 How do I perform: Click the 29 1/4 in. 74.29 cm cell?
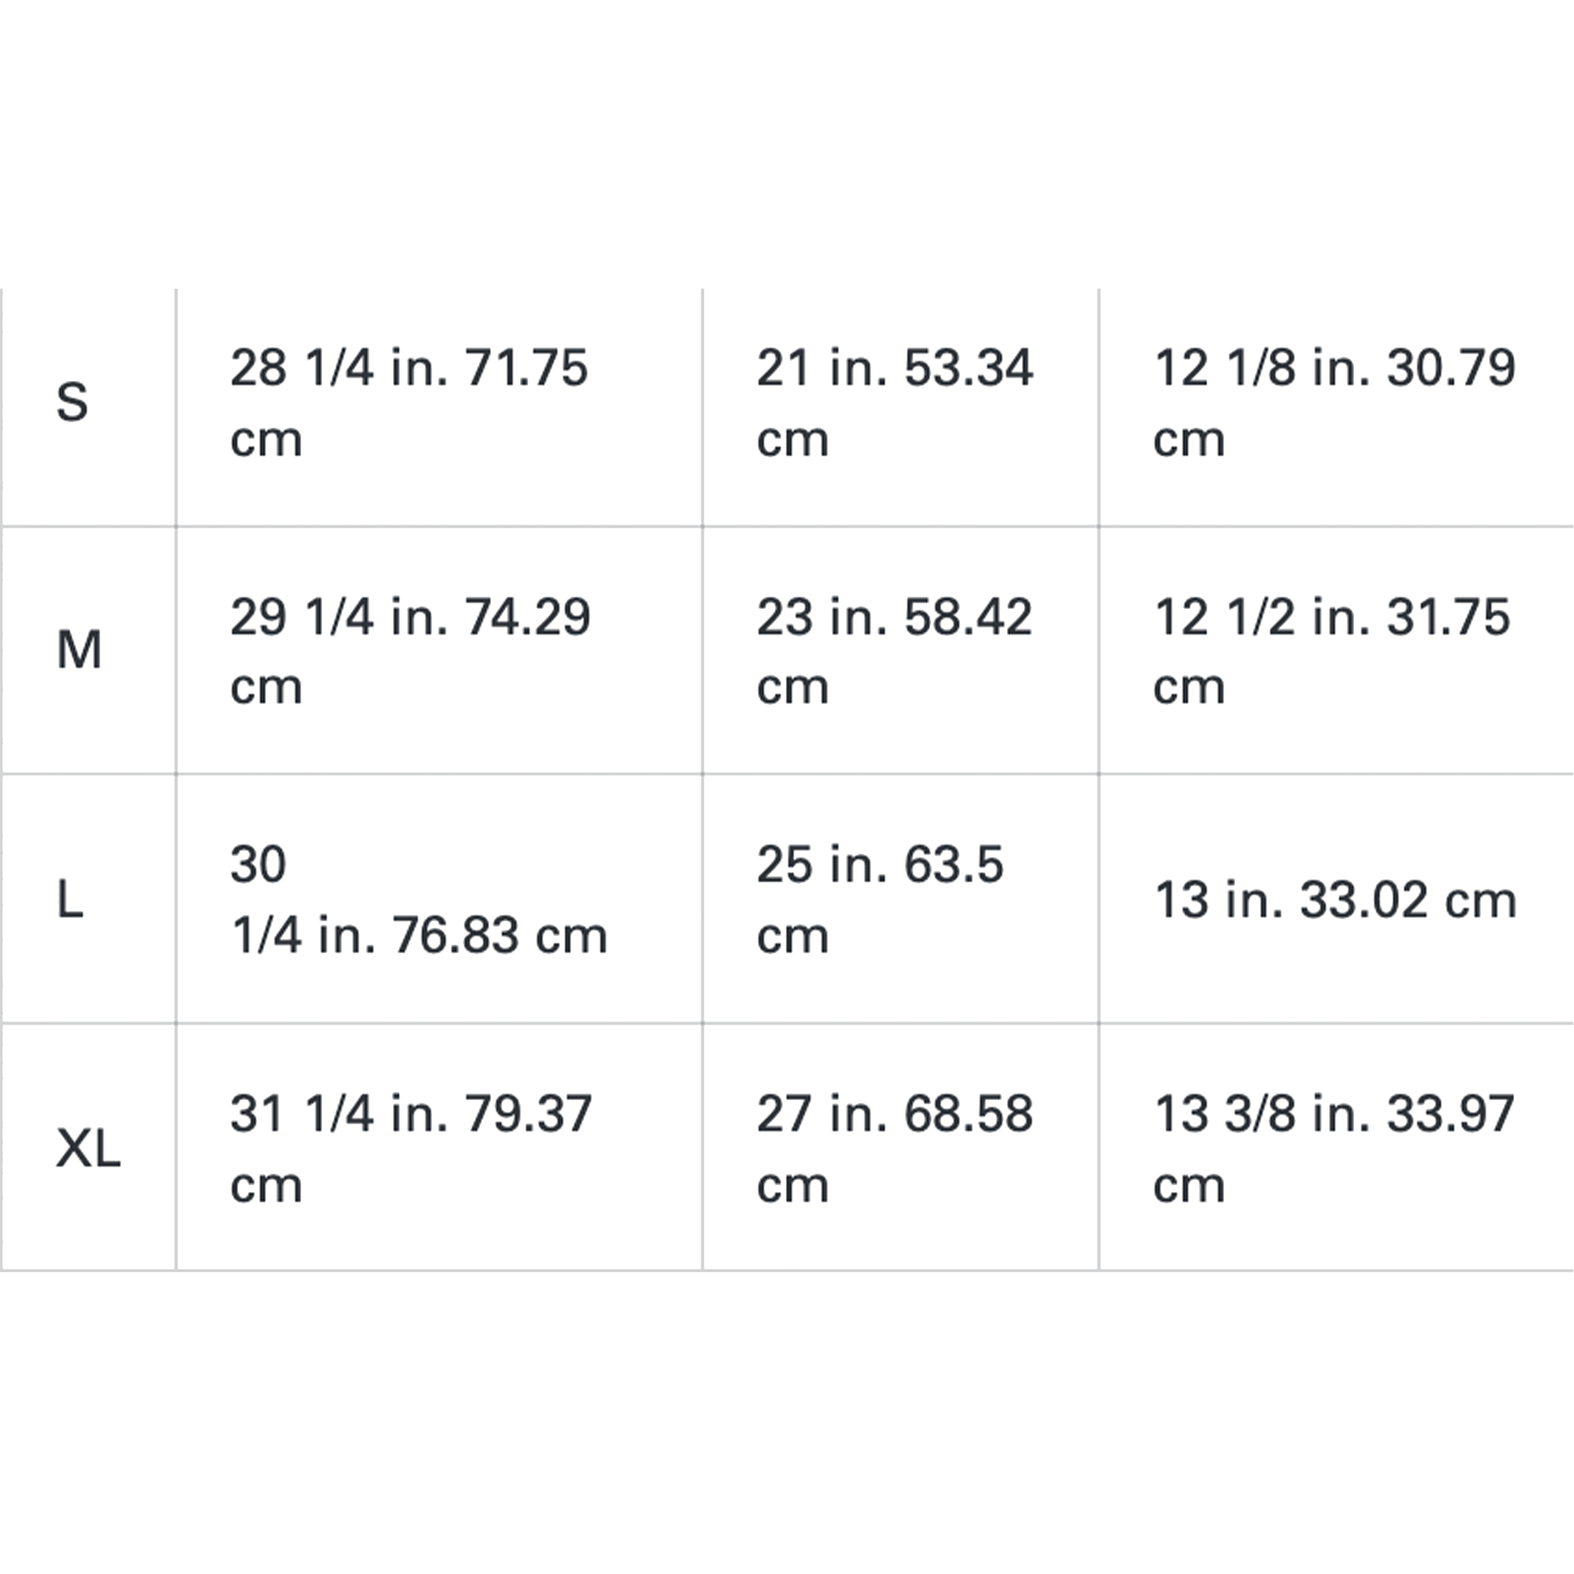pos(439,650)
